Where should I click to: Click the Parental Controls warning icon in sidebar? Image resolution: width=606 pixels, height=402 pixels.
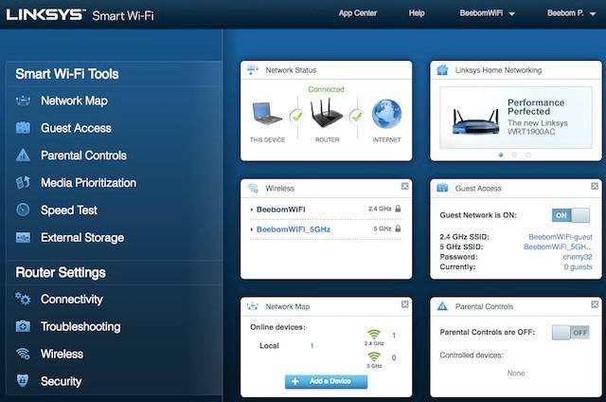pyautogui.click(x=24, y=155)
